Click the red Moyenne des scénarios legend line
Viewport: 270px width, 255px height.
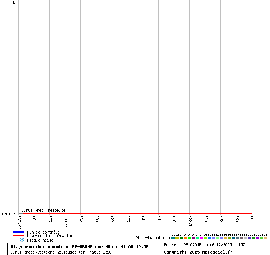tap(18, 236)
